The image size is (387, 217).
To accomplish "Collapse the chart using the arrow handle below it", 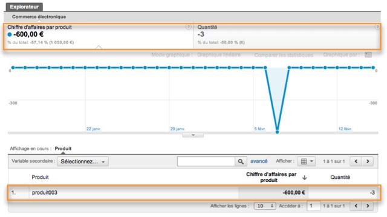I will click(193, 135).
